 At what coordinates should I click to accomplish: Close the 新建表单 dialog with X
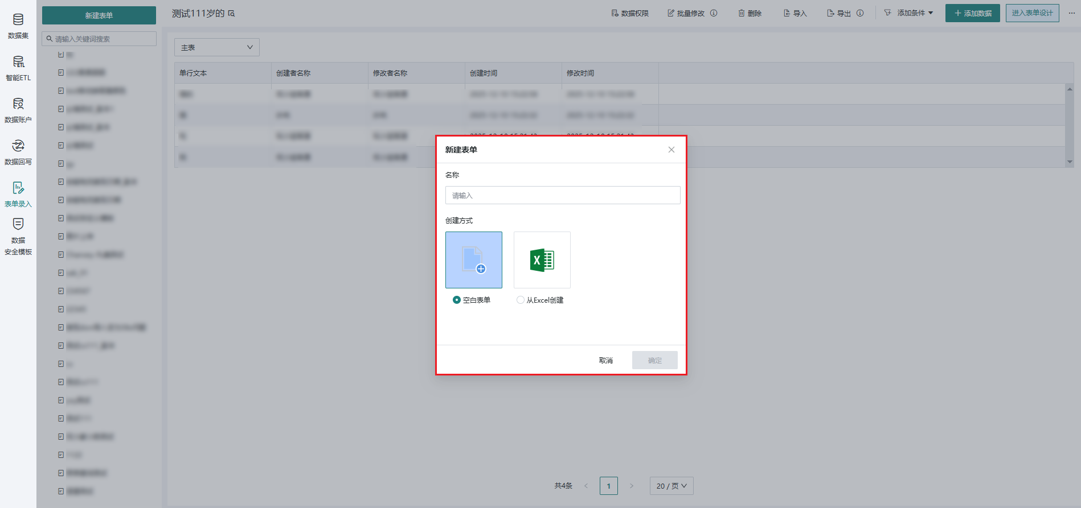pyautogui.click(x=671, y=150)
